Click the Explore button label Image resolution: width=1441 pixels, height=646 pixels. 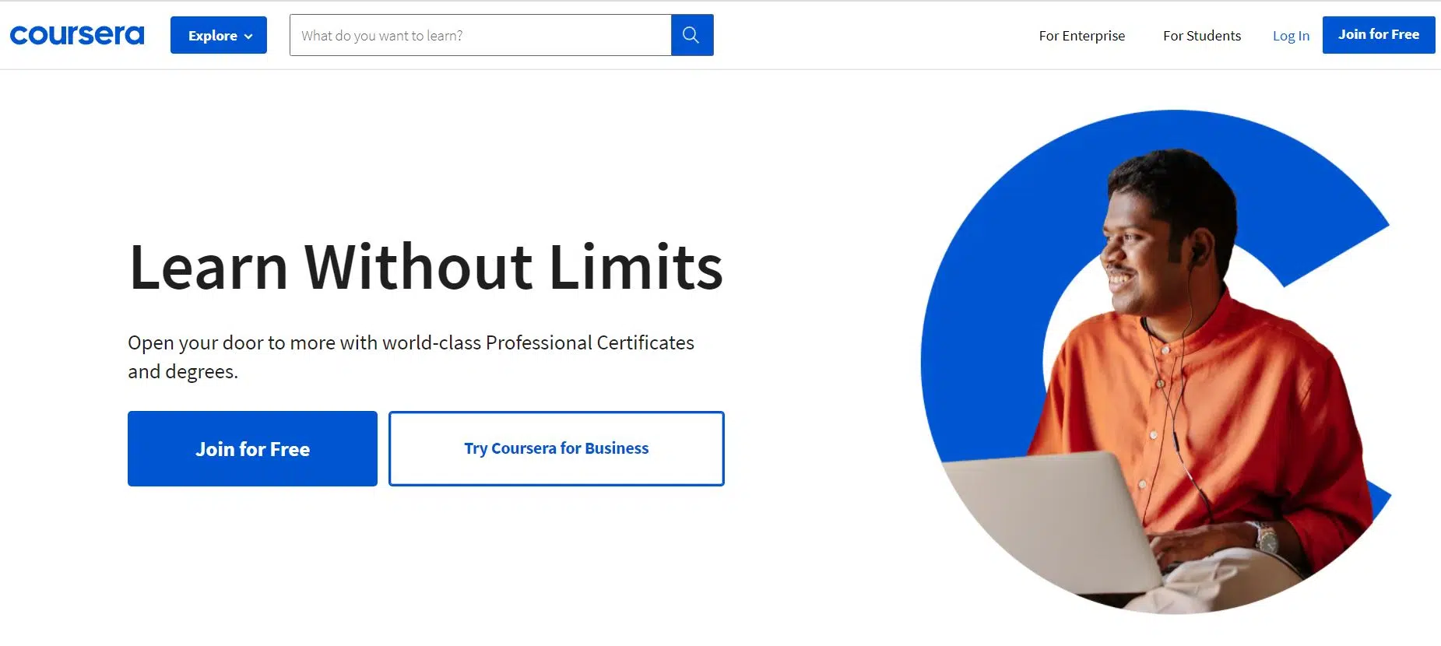(211, 35)
